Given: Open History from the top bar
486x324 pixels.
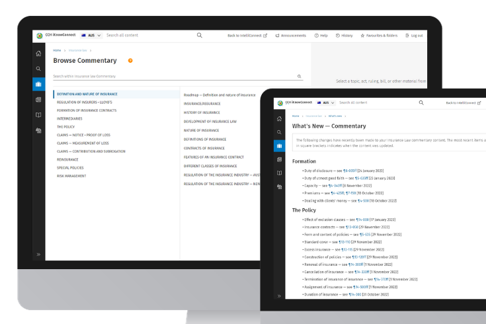Looking at the screenshot, I should point(344,36).
